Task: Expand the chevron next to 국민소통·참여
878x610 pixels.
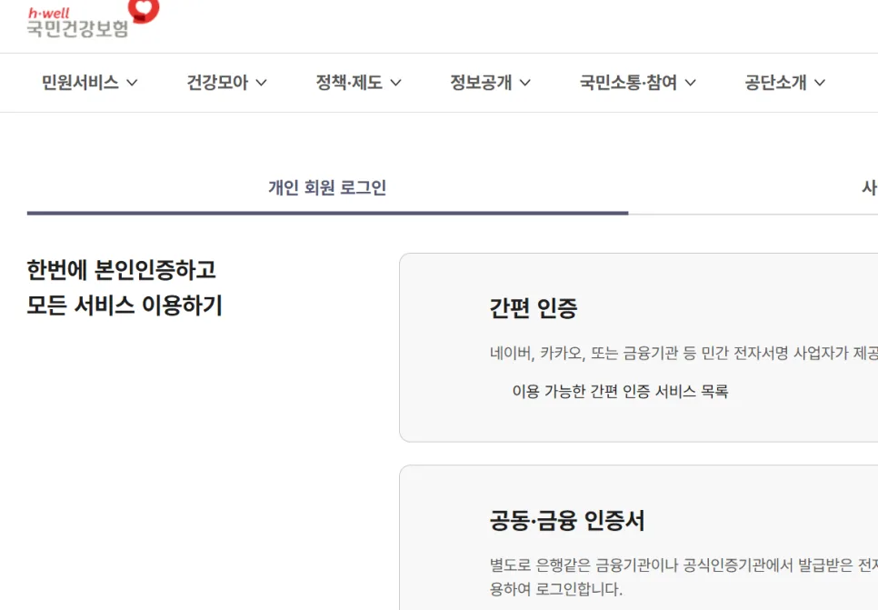Action: click(x=691, y=83)
